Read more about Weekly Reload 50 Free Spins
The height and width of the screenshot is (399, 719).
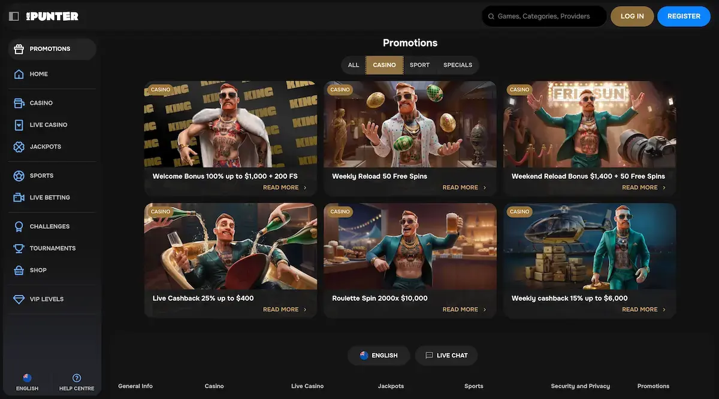[x=464, y=188]
